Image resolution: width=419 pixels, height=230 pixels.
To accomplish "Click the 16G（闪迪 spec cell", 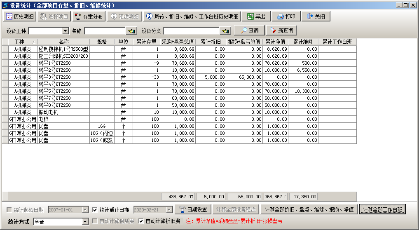I will click(102, 133).
